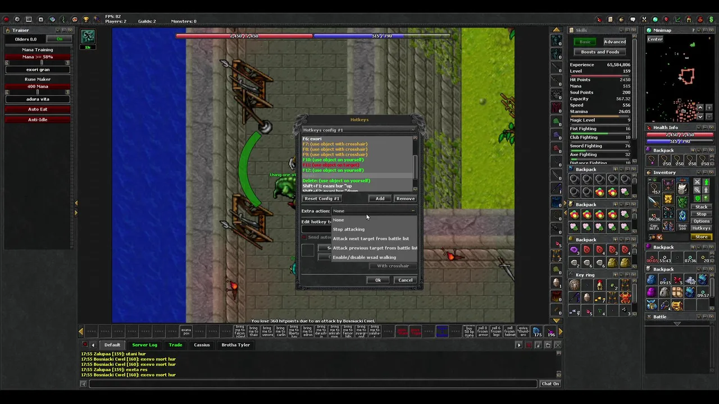Click the sword weapon slot in Inventory
The image size is (719, 404).
pyautogui.click(x=654, y=201)
